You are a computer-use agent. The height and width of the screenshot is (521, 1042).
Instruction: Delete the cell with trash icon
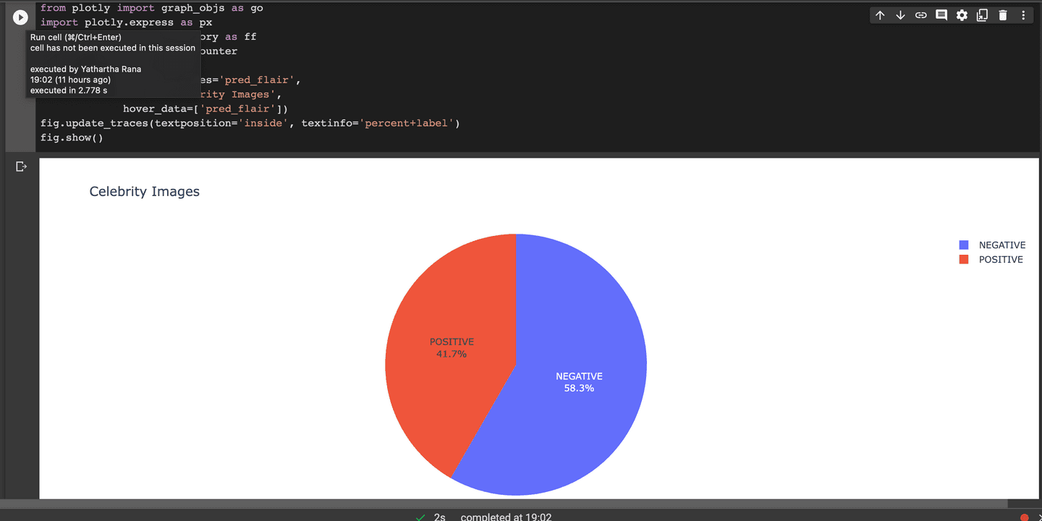tap(1002, 15)
